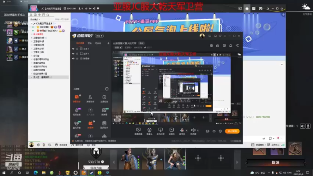Expand the microphone volume arrow
The width and height of the screenshot is (313, 176).
187,131
